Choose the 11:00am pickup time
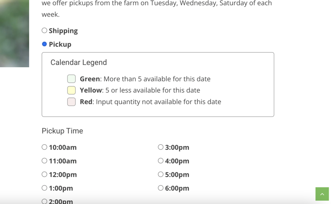 (x=45, y=161)
